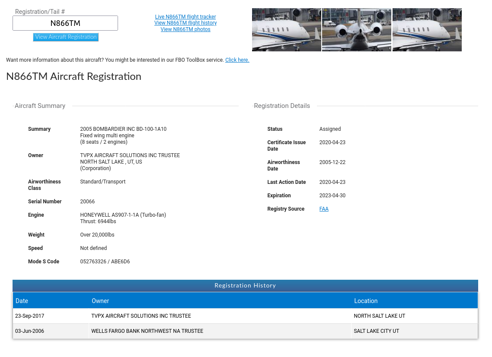Click the Registry Source label
Image resolution: width=492 pixels, height=357 pixels.
[x=286, y=209]
